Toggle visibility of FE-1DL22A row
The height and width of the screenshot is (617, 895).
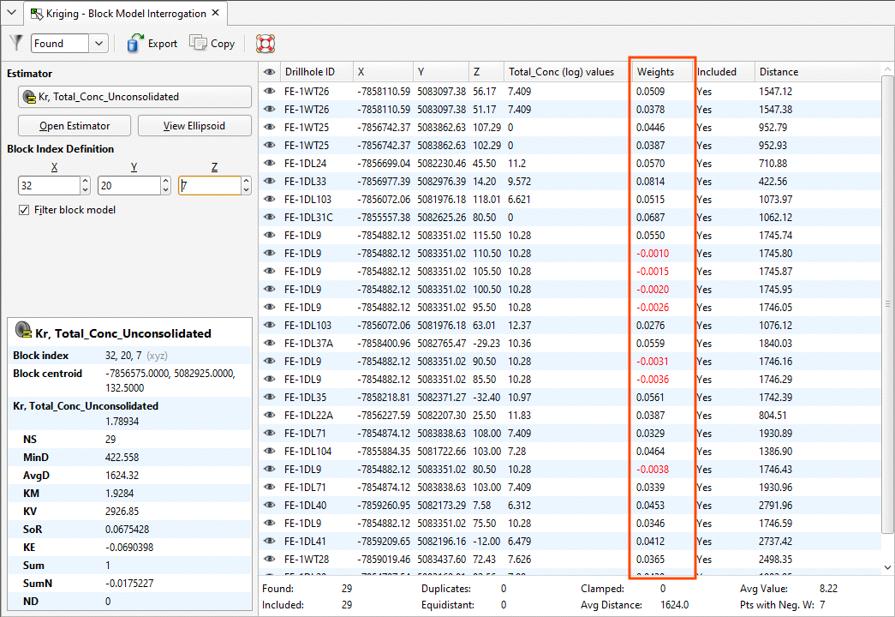point(270,416)
